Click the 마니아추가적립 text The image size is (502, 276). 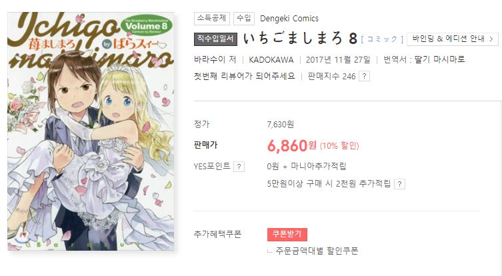[x=318, y=167]
